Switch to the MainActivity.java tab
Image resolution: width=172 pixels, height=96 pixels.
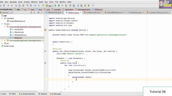point(55,13)
